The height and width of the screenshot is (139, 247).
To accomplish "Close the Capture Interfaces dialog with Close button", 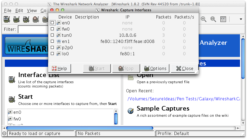I will click(184, 68).
